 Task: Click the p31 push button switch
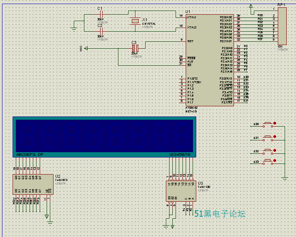point(268,138)
